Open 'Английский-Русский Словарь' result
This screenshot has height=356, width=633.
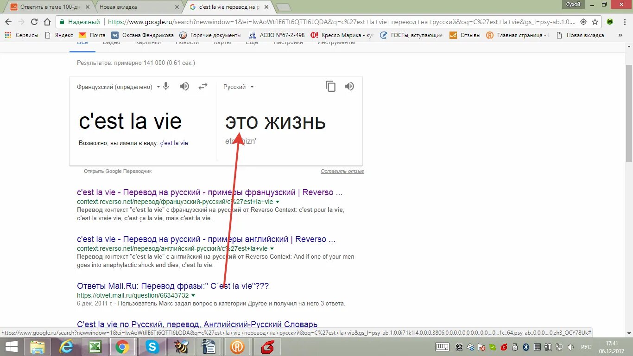[197, 324]
